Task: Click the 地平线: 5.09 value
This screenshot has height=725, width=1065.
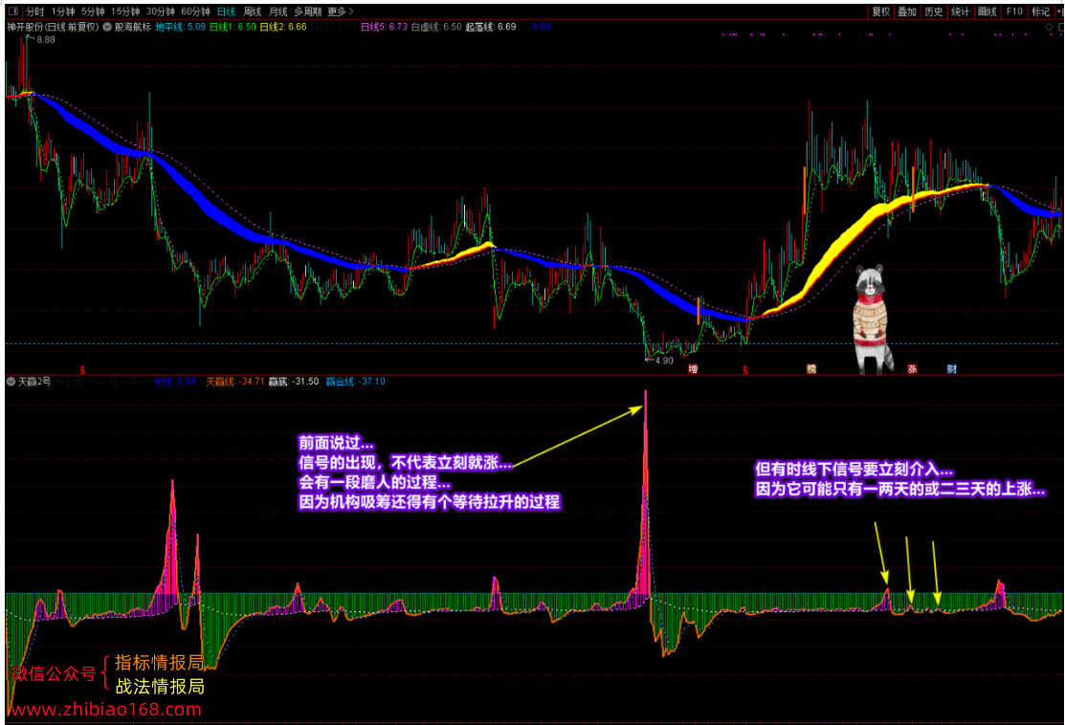Action: point(180,27)
